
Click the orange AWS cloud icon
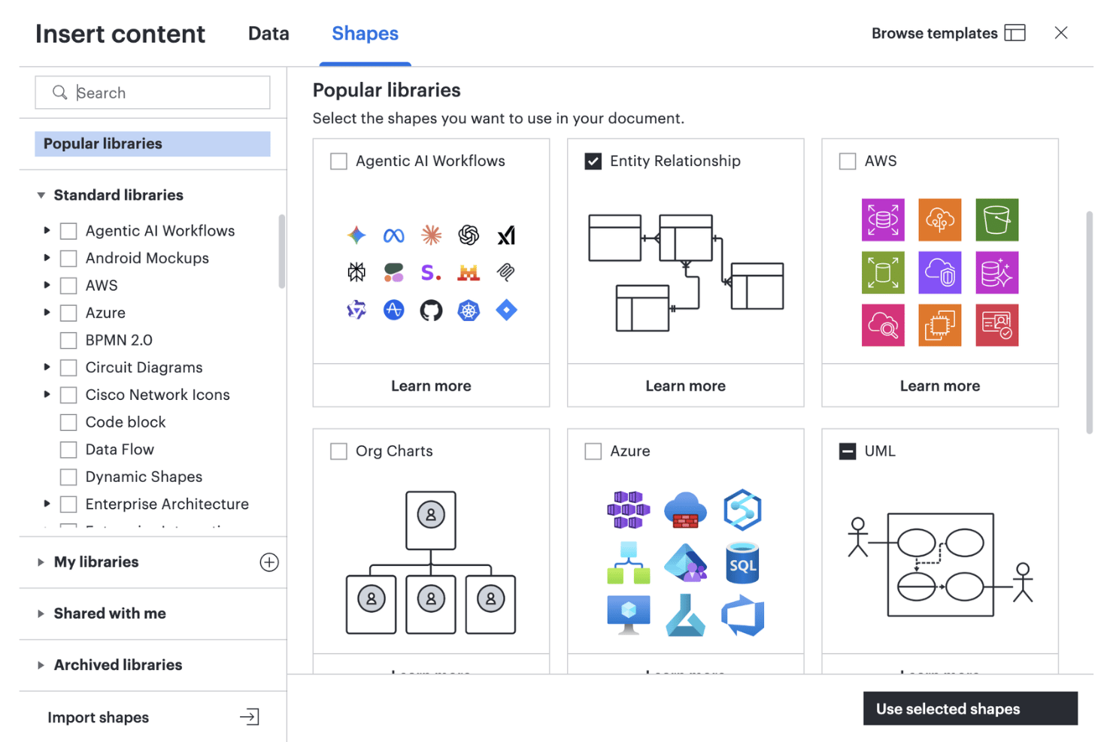click(x=939, y=220)
